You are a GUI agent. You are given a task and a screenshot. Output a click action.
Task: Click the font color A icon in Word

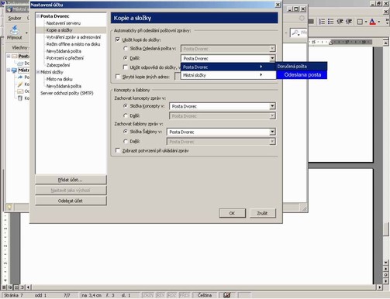click(x=372, y=22)
